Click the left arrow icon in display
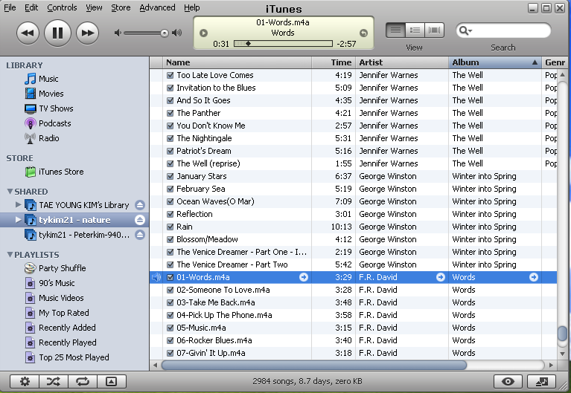This screenshot has width=571, height=393. pos(203,33)
